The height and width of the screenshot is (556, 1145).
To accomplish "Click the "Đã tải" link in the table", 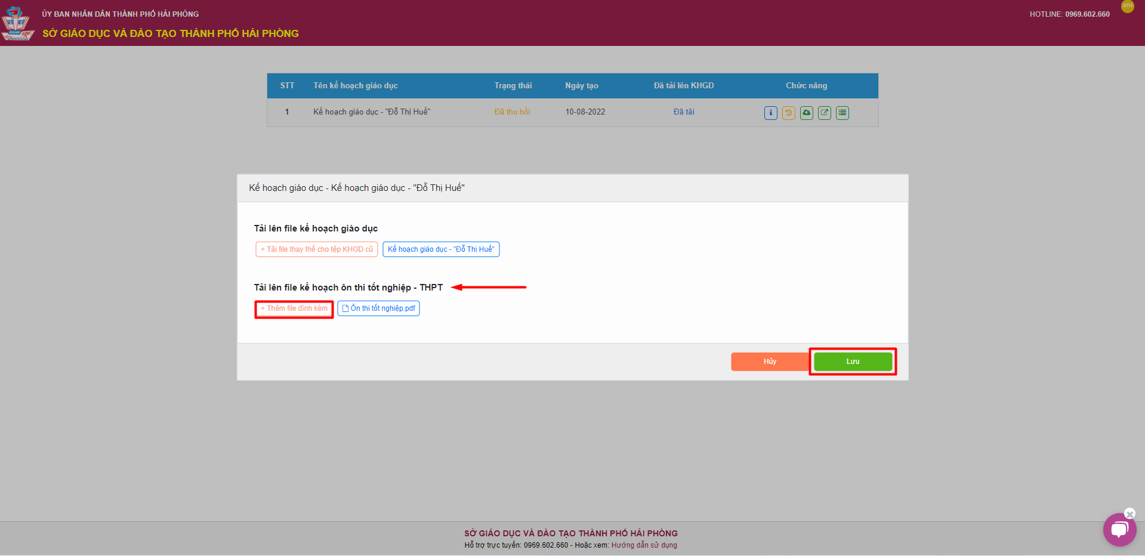I will click(x=684, y=112).
